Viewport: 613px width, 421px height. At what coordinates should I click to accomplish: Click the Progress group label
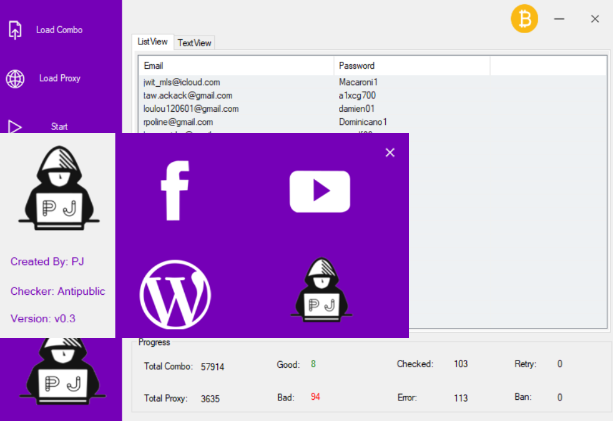click(x=154, y=342)
